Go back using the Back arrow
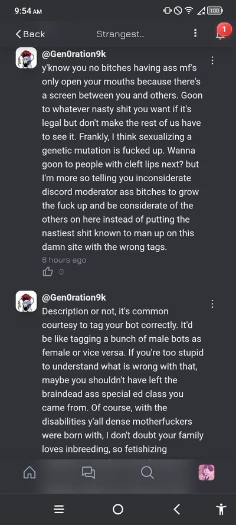 (30, 34)
